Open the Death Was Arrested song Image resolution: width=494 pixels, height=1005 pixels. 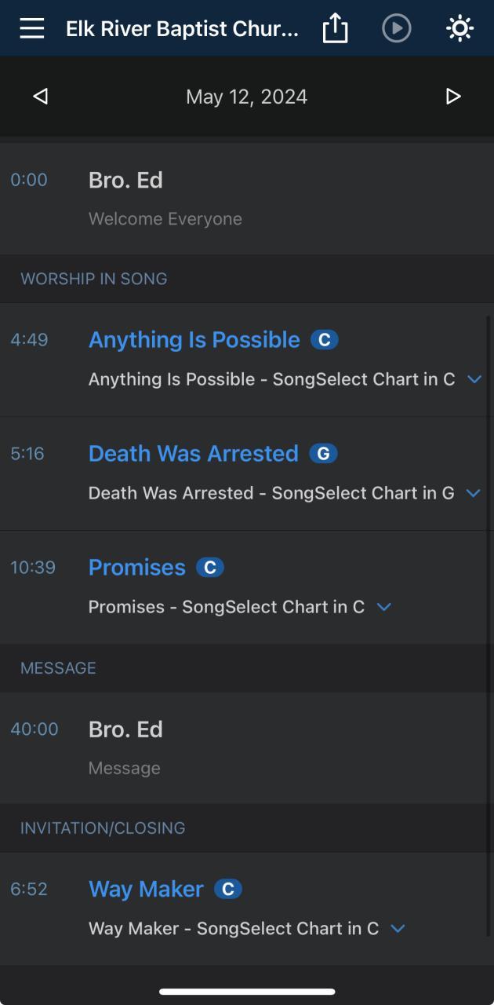point(193,454)
